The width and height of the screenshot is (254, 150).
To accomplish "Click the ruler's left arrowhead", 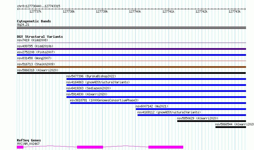I will pyautogui.click(x=18, y=9).
